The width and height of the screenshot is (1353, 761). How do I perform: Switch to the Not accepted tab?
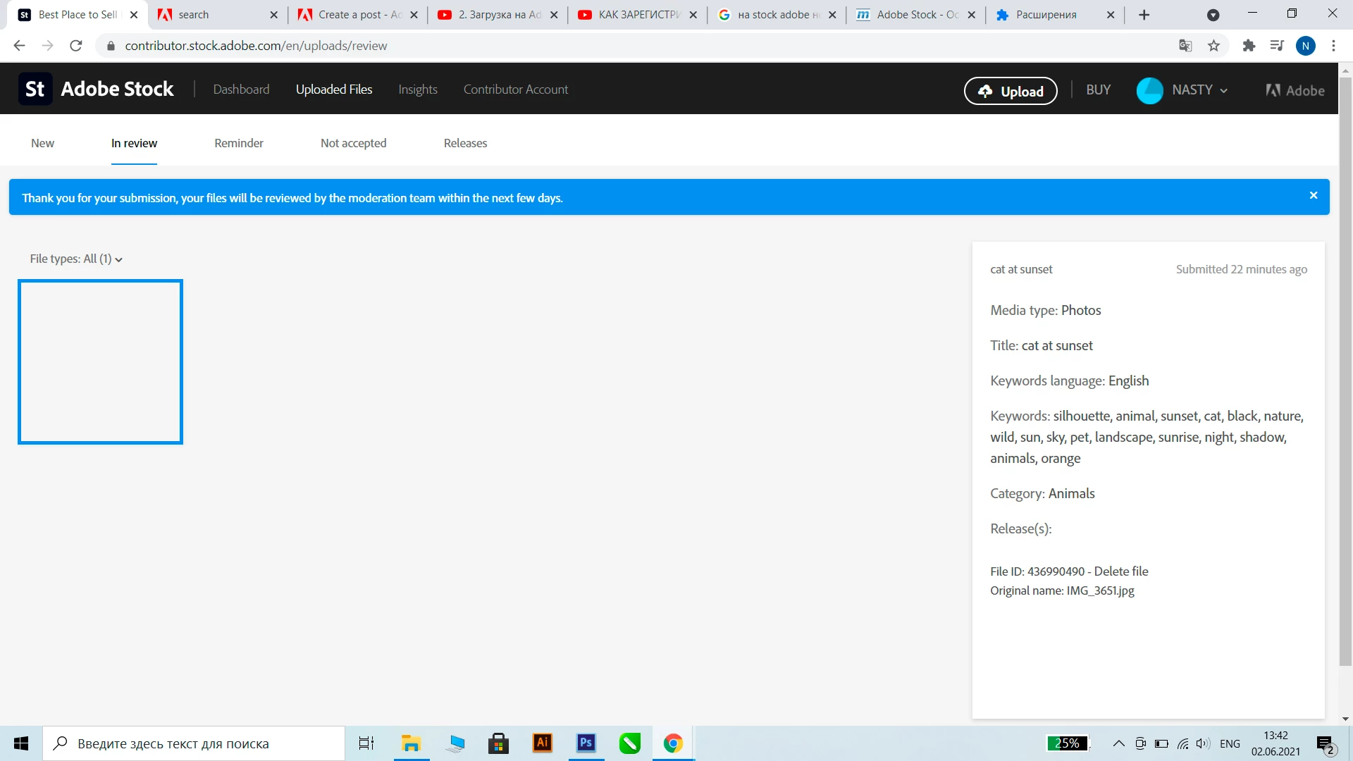click(353, 143)
